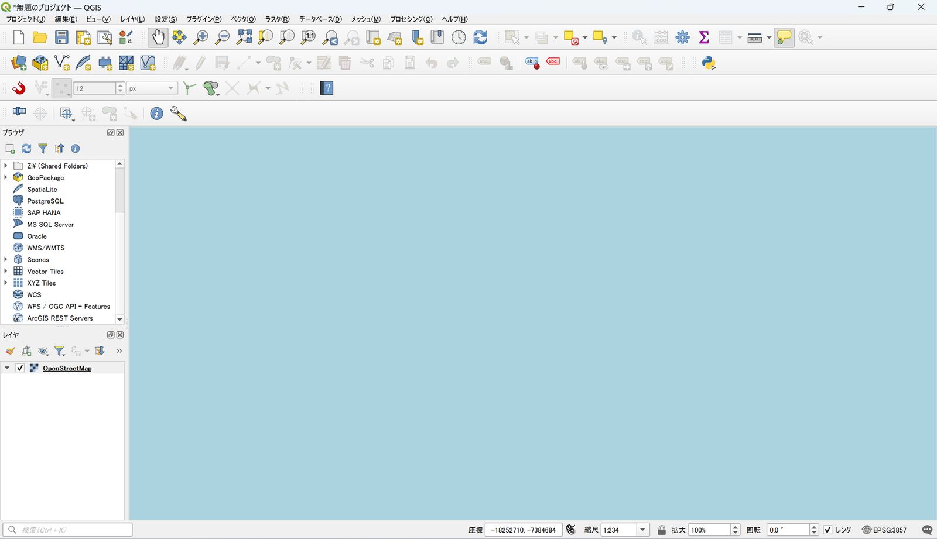
Task: Select the Identify Features tool
Action: click(x=639, y=37)
